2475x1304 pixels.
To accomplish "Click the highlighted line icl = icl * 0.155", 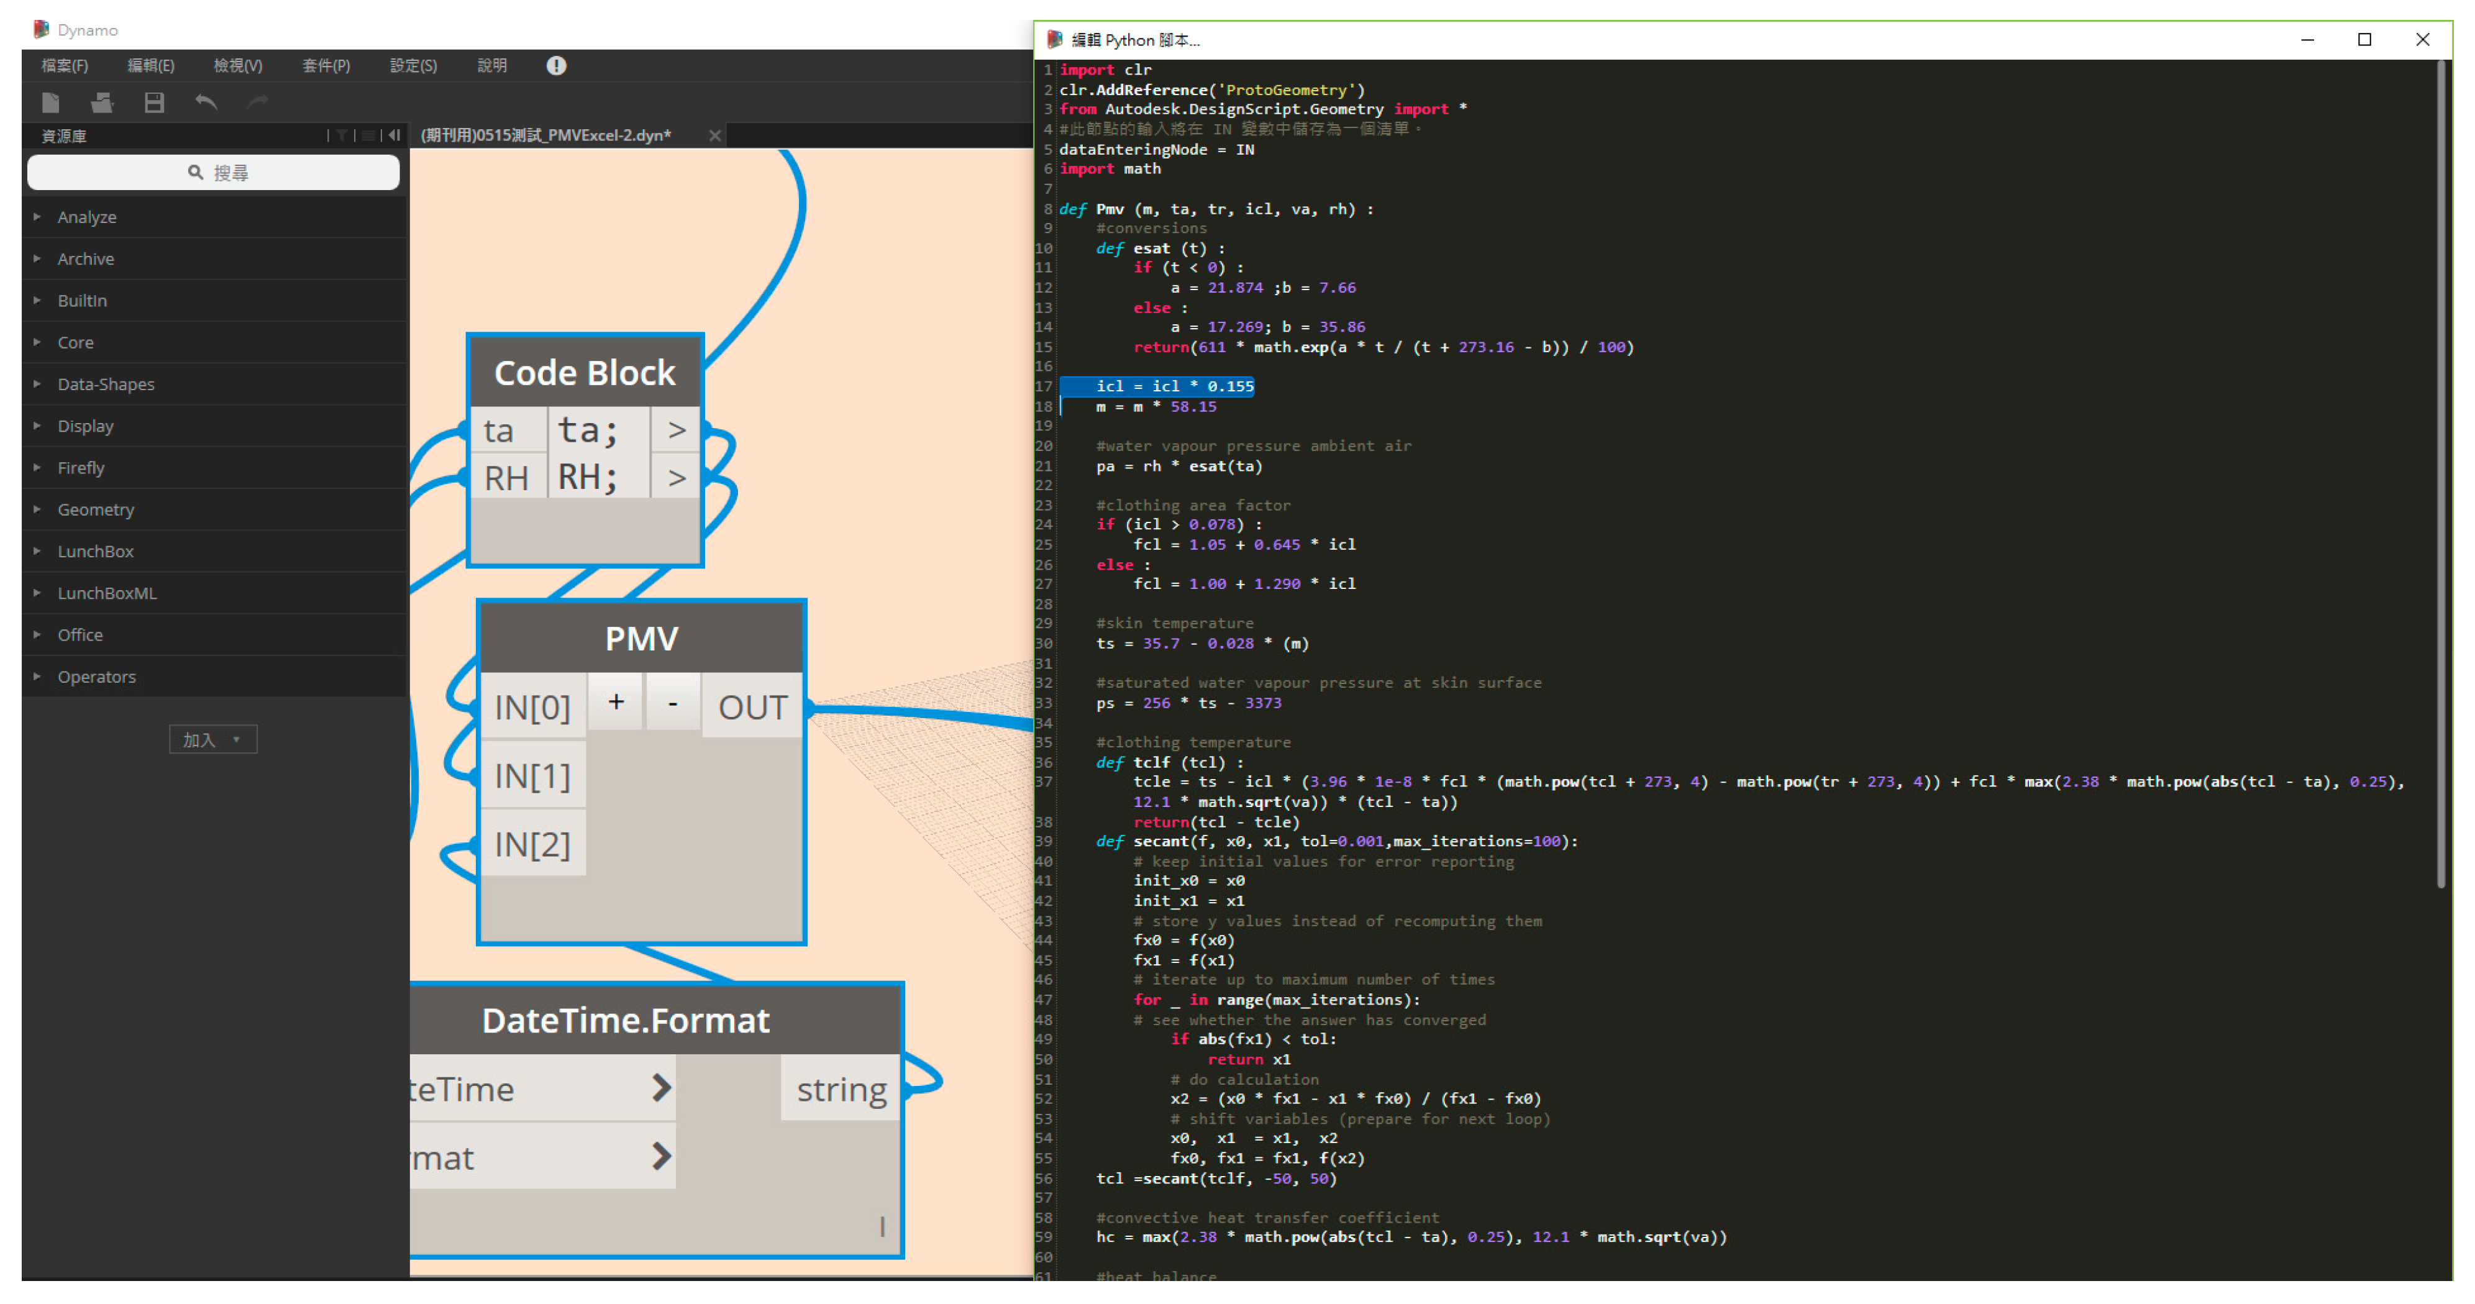I will click(1175, 386).
